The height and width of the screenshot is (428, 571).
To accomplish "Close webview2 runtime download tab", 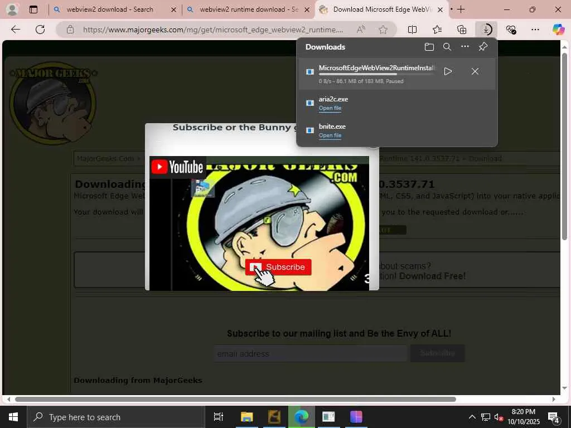I will 307,10.
